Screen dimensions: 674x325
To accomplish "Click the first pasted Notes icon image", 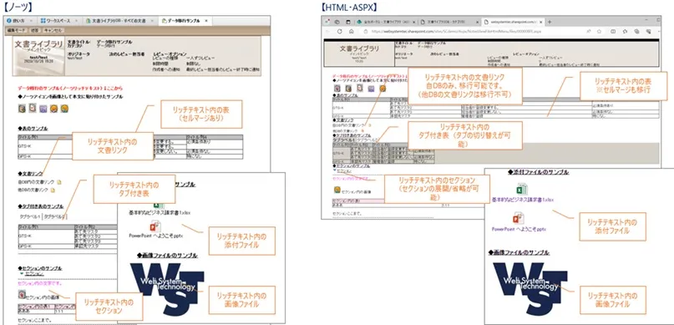I will [x=22, y=109].
